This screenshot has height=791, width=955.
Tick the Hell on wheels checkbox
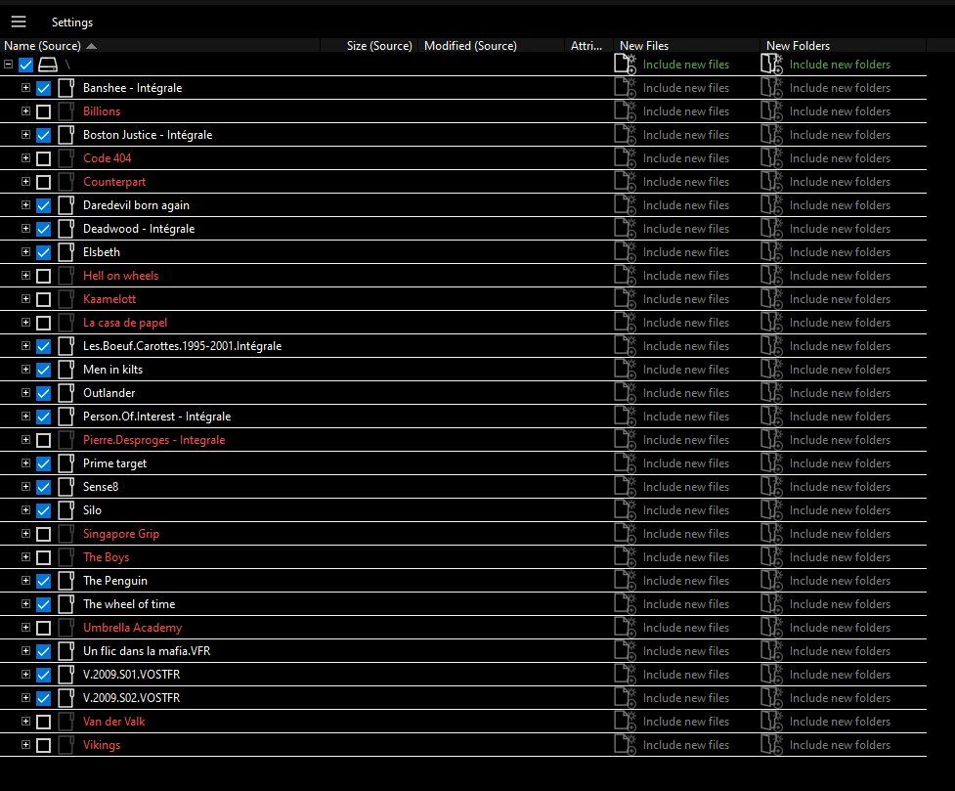(x=43, y=276)
